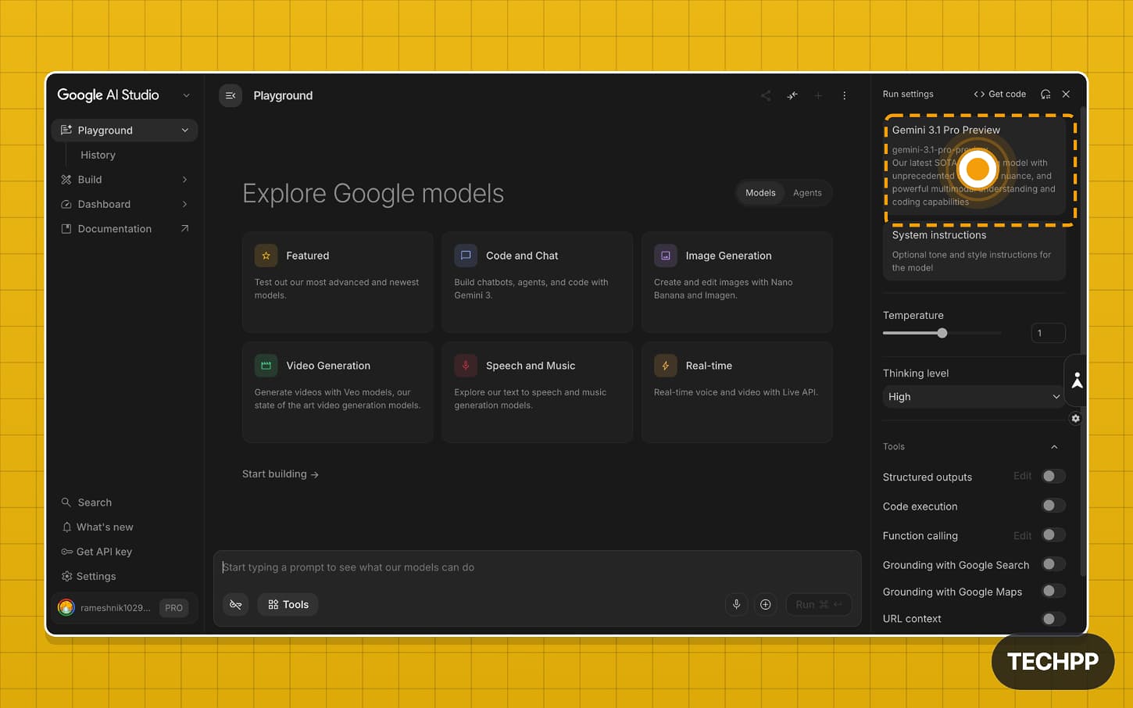Open the three-dot more options menu
1133x708 pixels.
[x=844, y=95]
